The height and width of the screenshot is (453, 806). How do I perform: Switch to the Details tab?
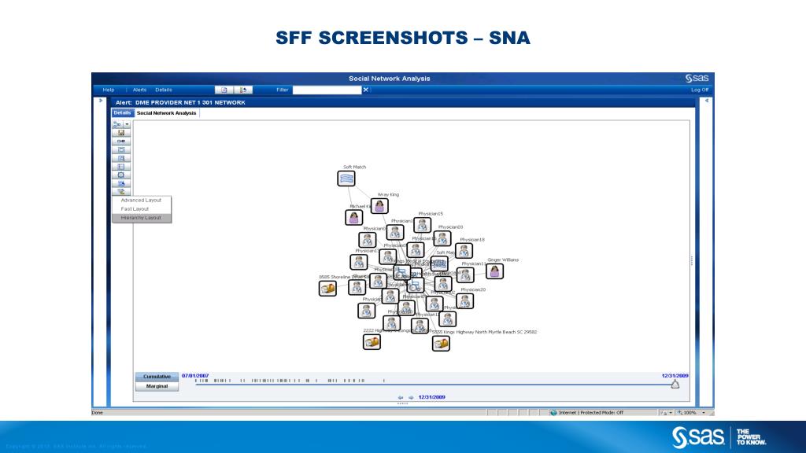[x=122, y=113]
